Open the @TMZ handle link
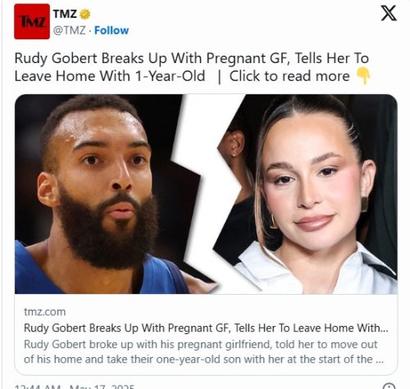 pos(70,30)
